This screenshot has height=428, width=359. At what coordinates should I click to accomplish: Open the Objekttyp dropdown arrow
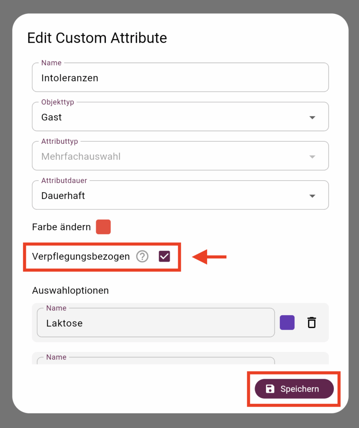click(x=312, y=117)
